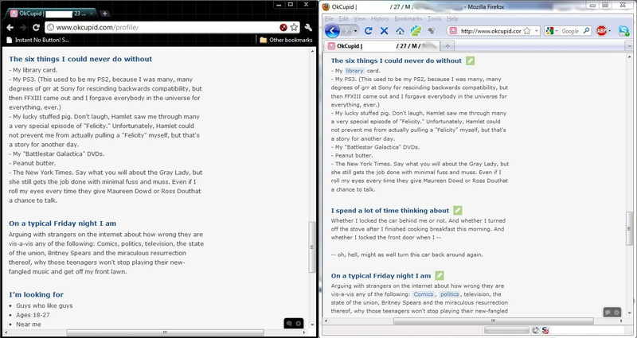This screenshot has width=637, height=338.
Task: Click the green leaf icon in Firefox's toolbar
Action: coord(416,31)
